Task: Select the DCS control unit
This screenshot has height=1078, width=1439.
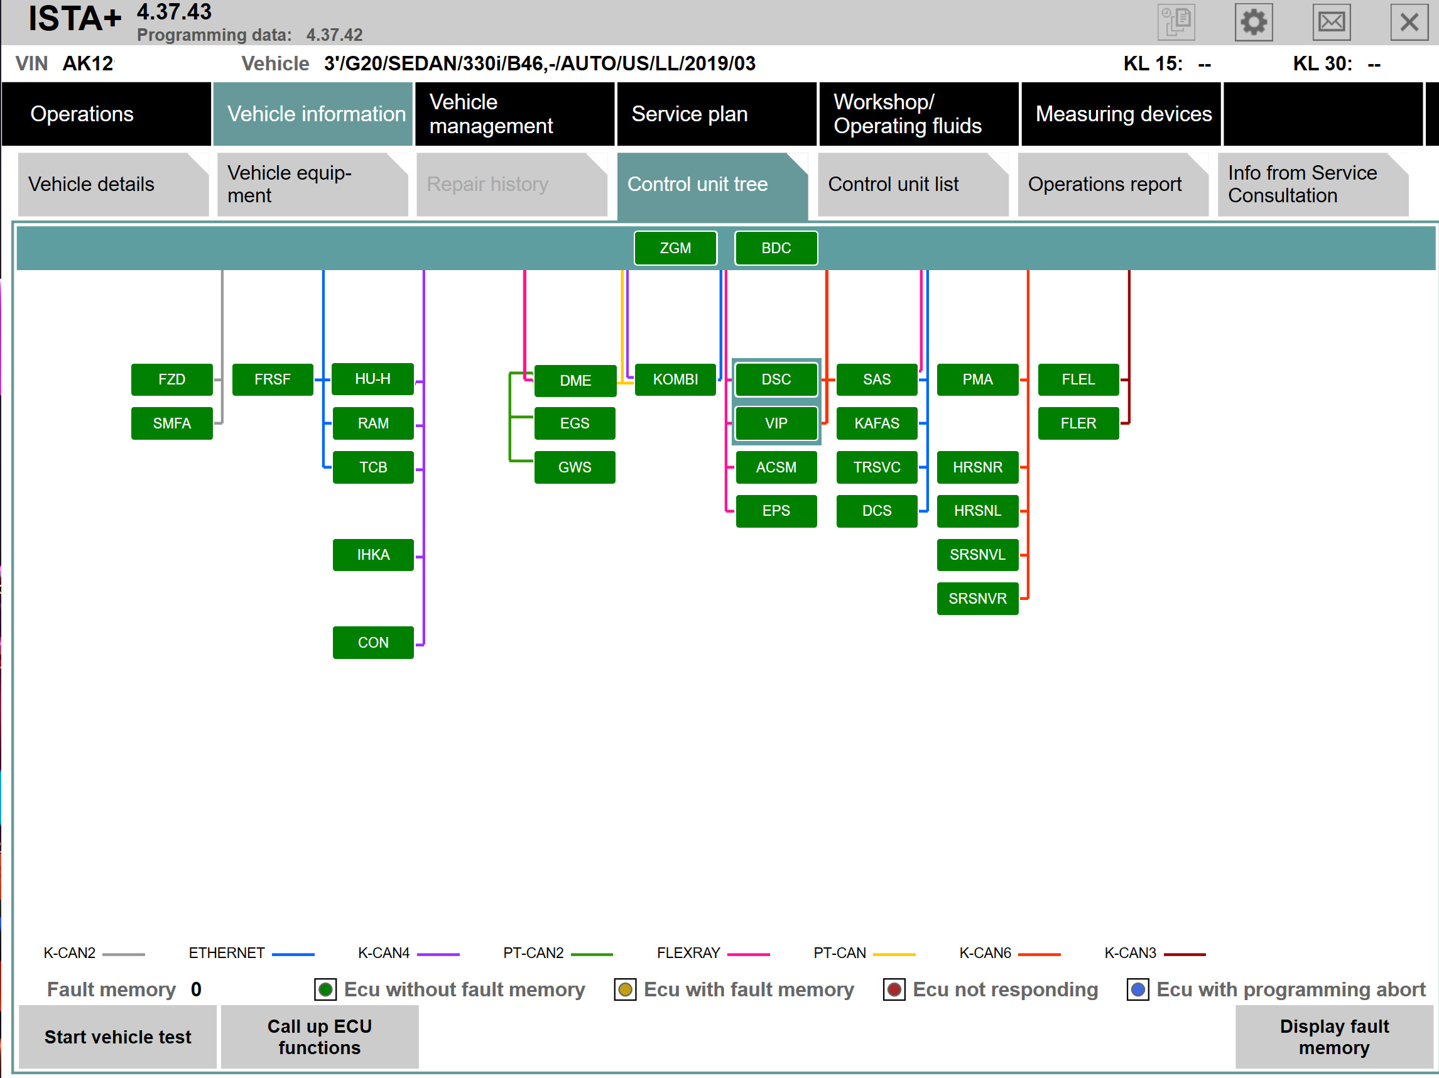Action: point(877,511)
